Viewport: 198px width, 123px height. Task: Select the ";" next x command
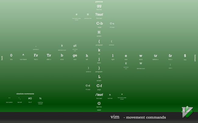(170, 65)
